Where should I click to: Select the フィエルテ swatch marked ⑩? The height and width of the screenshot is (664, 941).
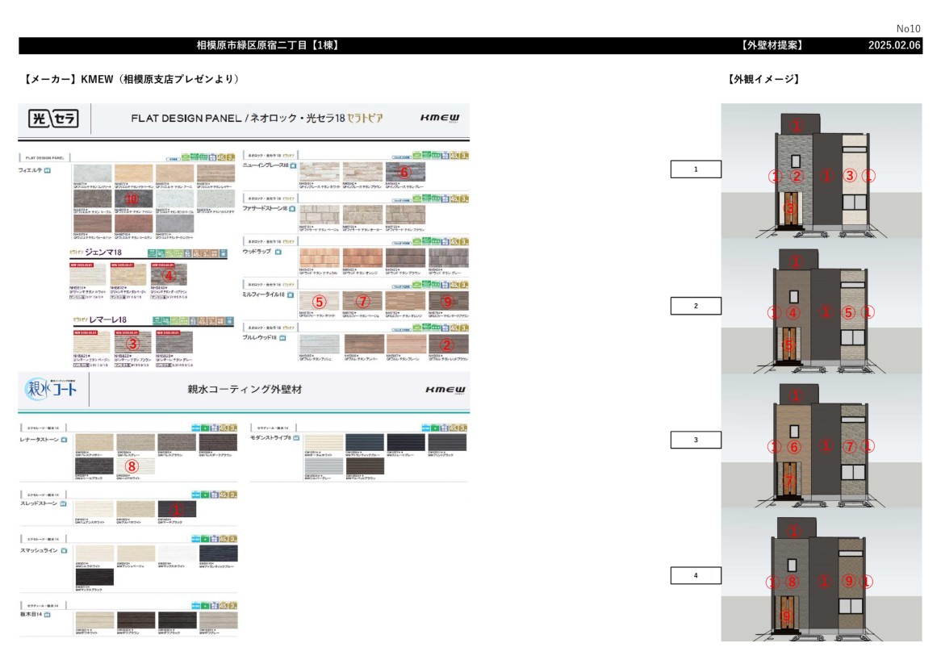click(133, 198)
